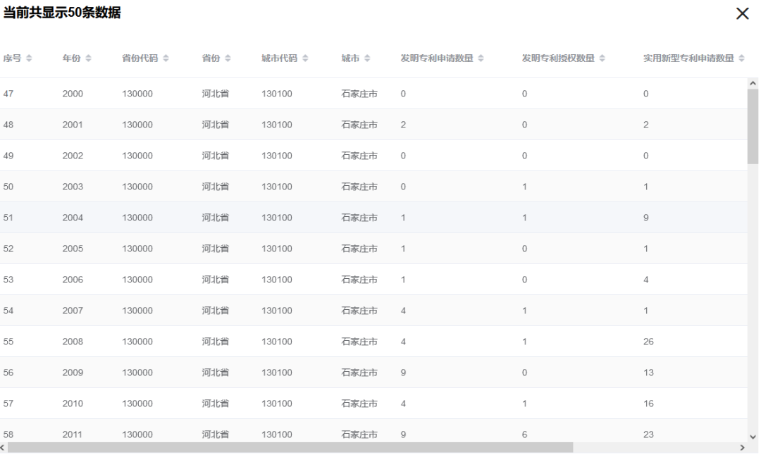The height and width of the screenshot is (457, 761).
Task: Select row number 58 cell
Action: click(8, 434)
